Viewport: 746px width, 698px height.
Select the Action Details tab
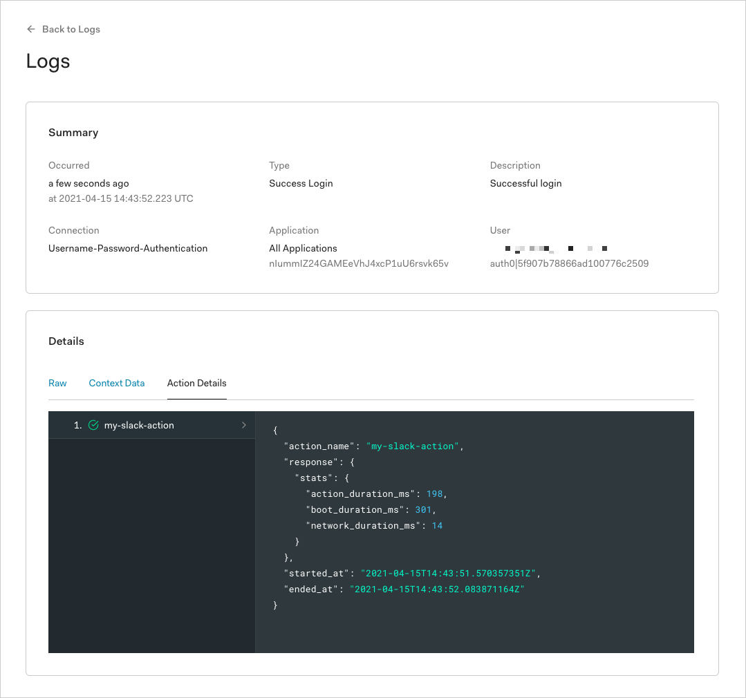click(x=196, y=383)
